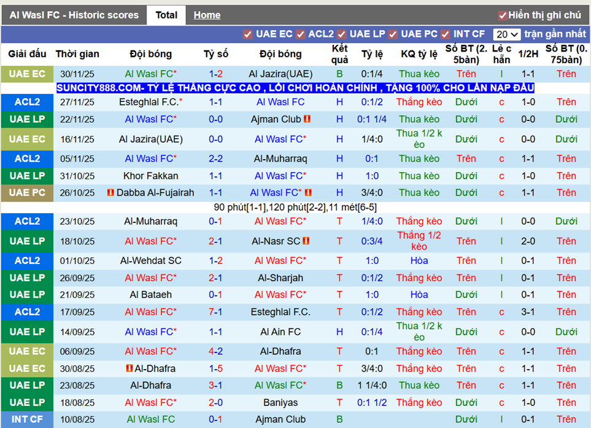Switch to the Total tab
The height and width of the screenshot is (428, 591).
click(x=166, y=15)
